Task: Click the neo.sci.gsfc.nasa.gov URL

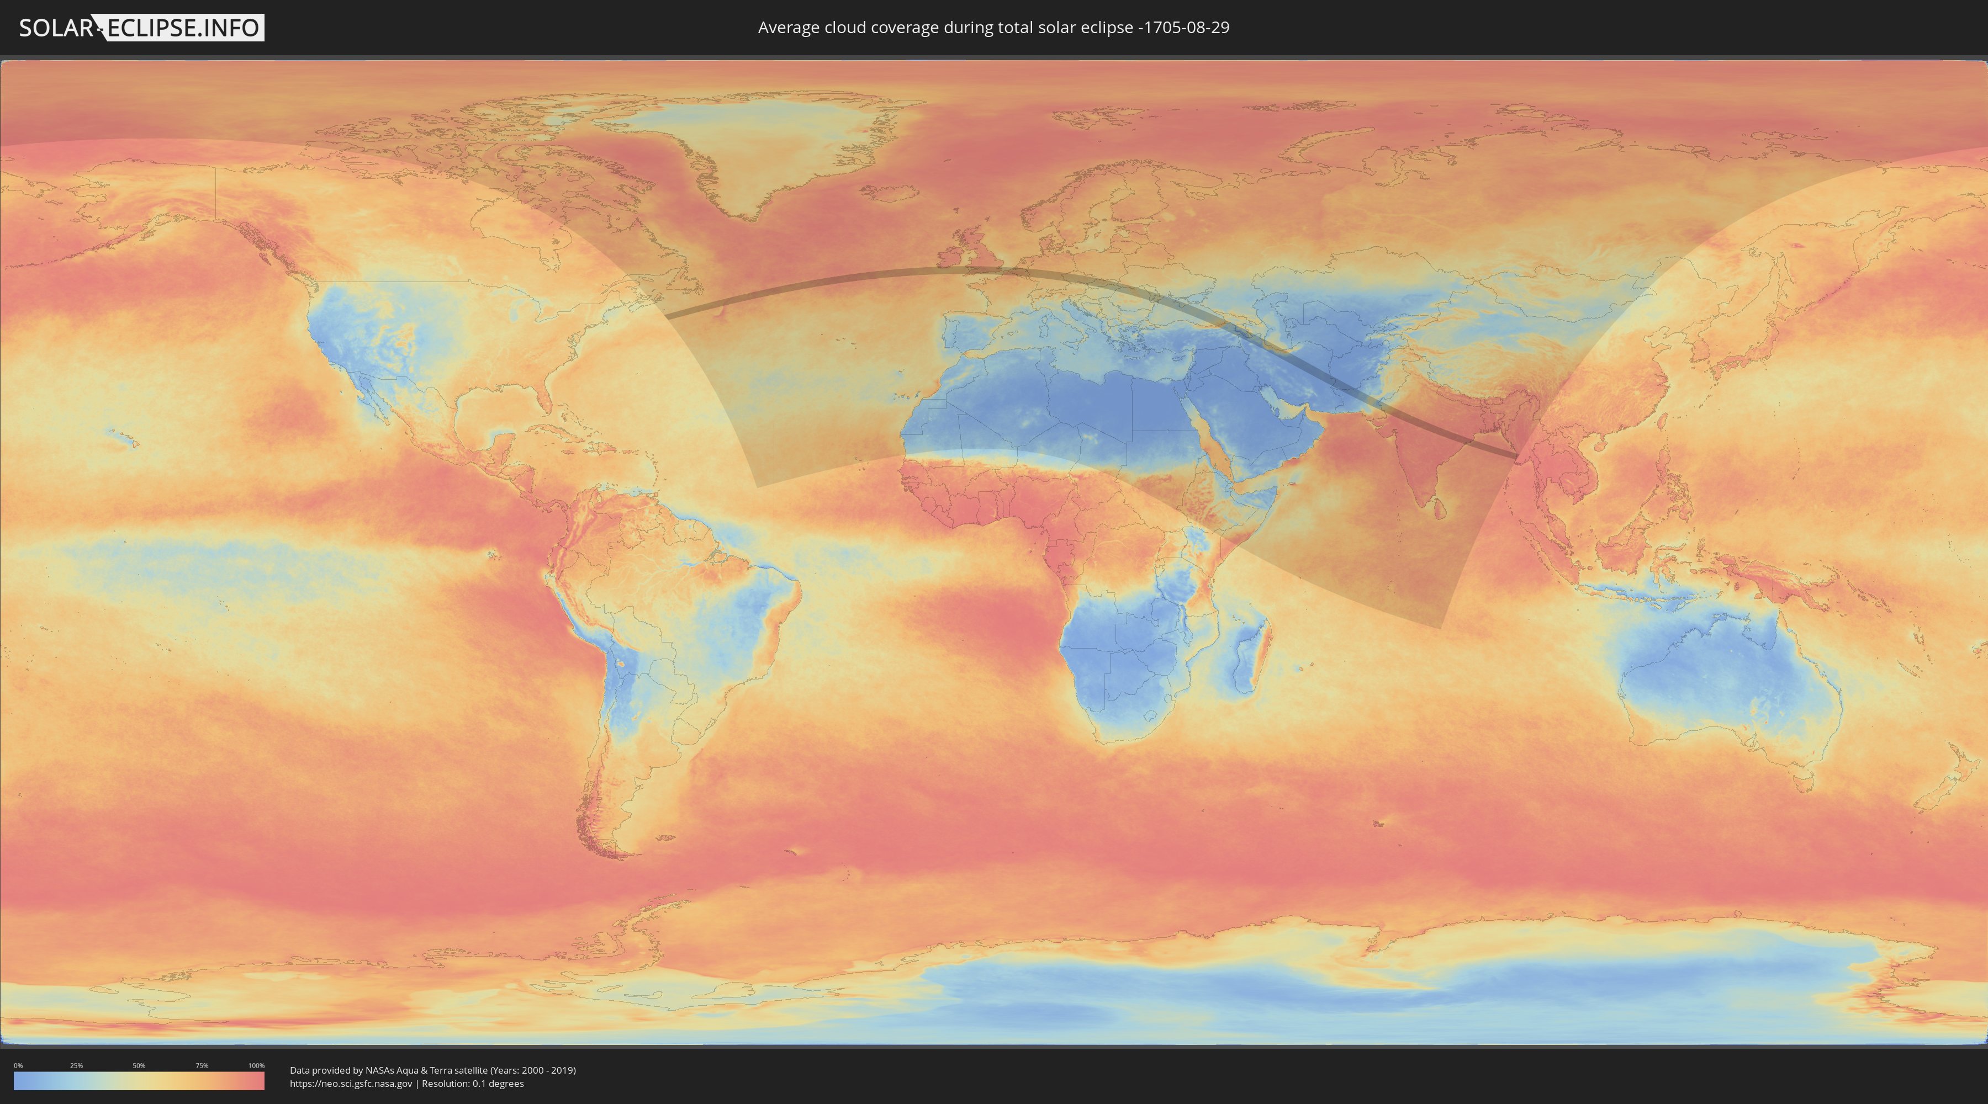Action: pyautogui.click(x=351, y=1083)
